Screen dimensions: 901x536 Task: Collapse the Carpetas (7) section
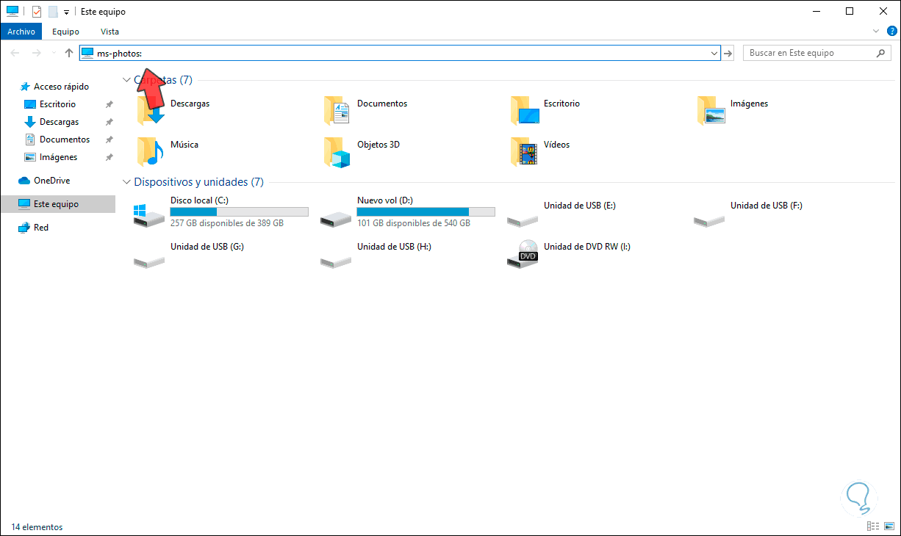pos(126,79)
